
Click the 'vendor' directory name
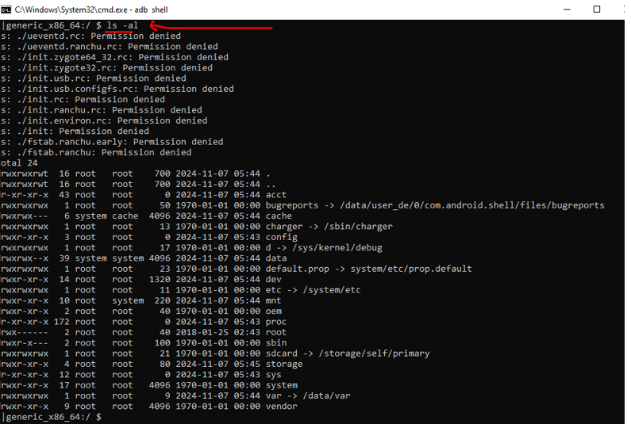(282, 407)
